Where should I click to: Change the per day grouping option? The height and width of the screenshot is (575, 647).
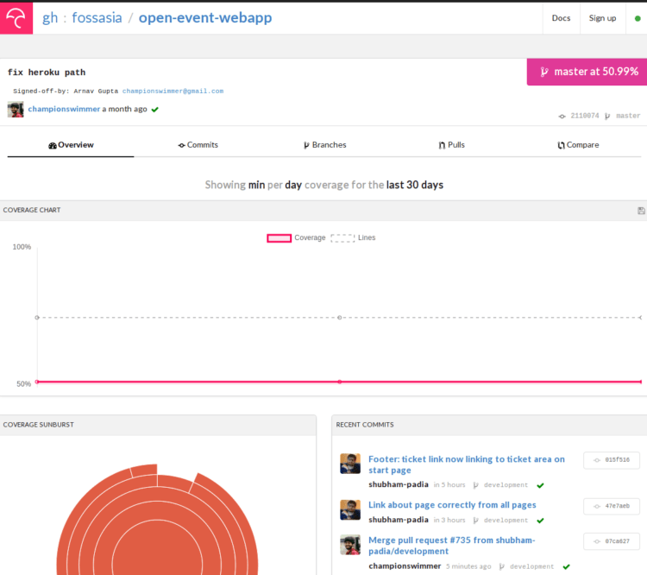pos(293,185)
